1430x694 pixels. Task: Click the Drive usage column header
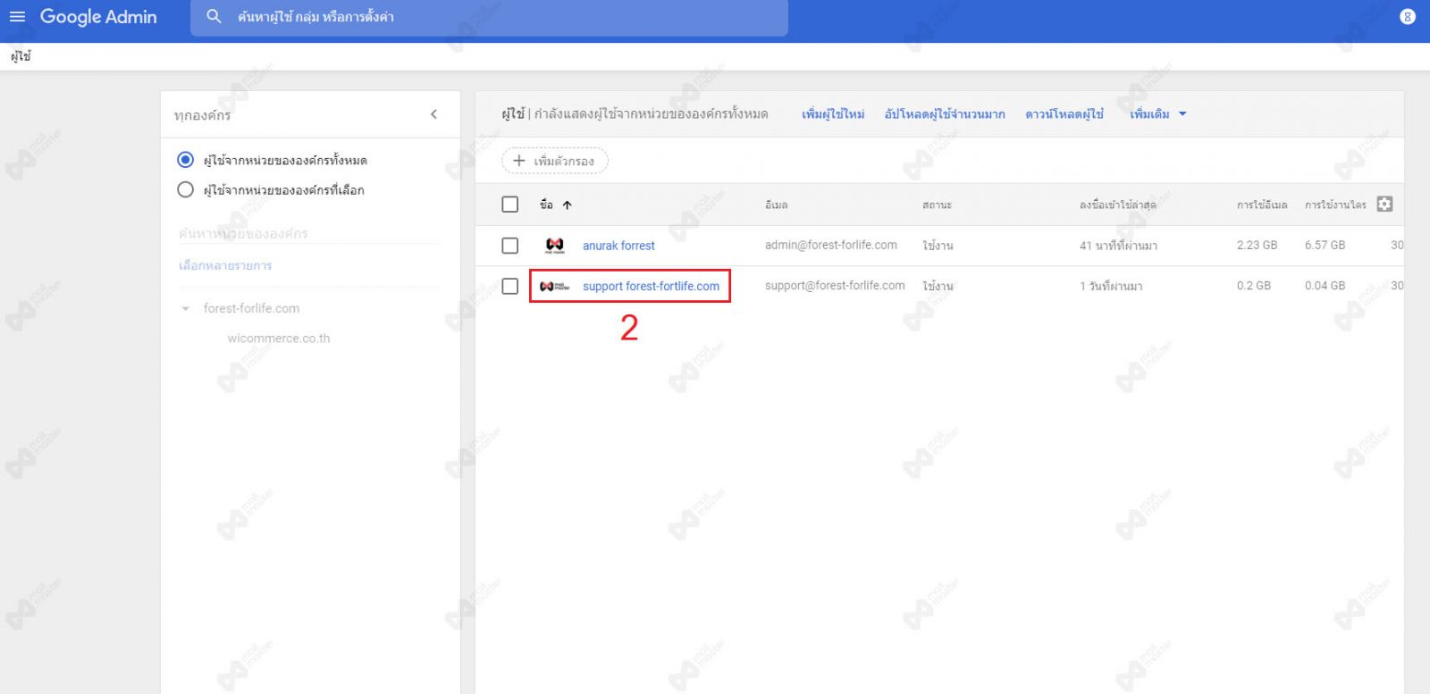pyautogui.click(x=1335, y=205)
